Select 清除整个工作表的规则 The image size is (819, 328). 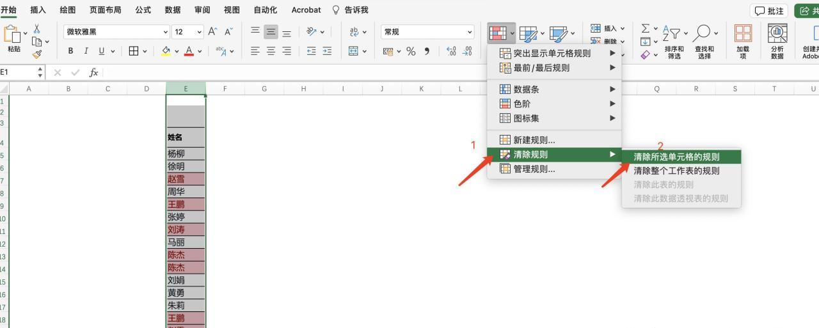point(681,171)
